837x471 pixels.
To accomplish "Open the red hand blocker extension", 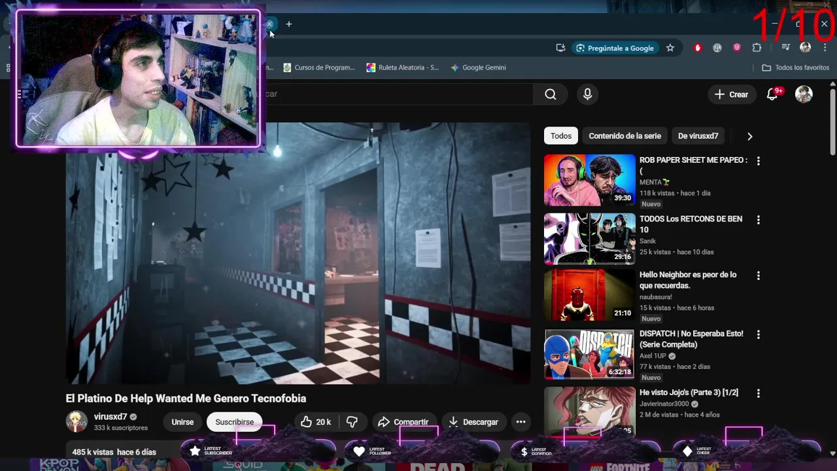I will tap(698, 48).
